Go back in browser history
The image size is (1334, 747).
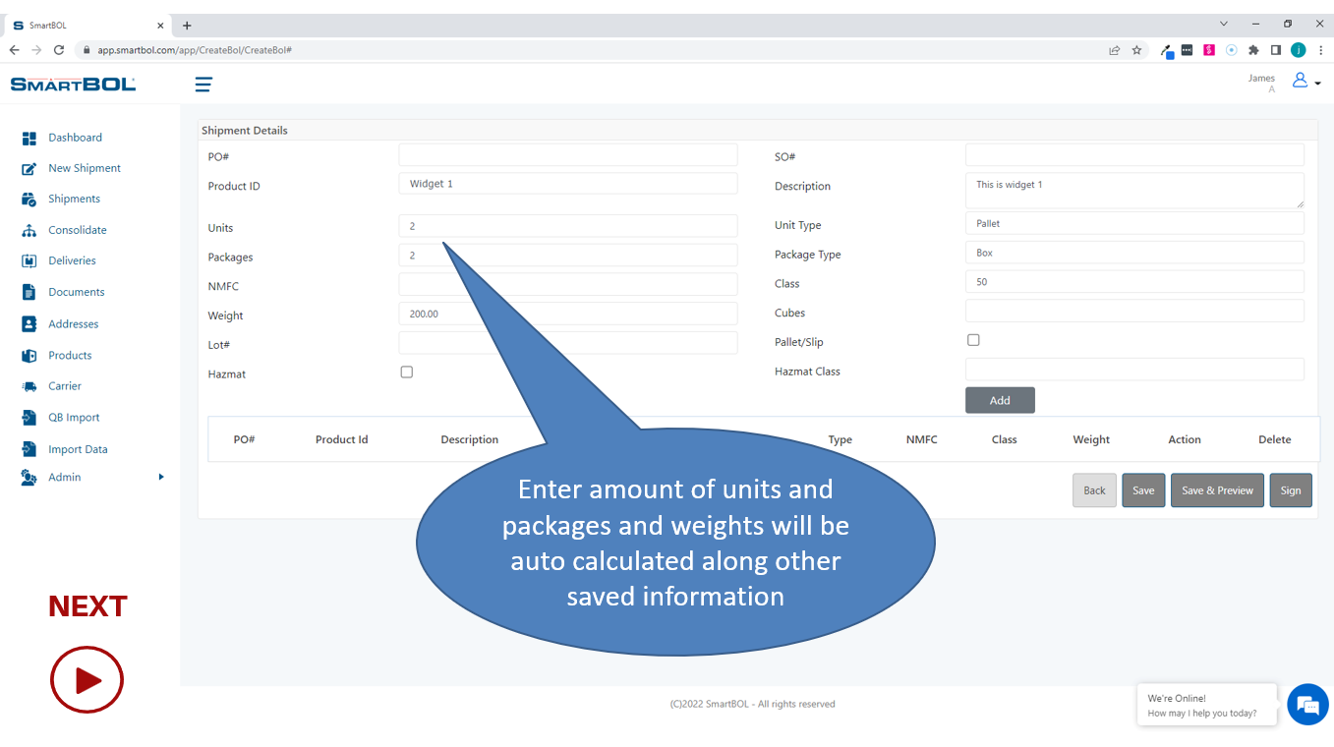tap(14, 50)
